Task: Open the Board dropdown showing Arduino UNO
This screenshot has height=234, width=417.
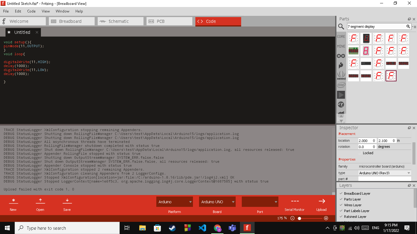Action: (217, 201)
